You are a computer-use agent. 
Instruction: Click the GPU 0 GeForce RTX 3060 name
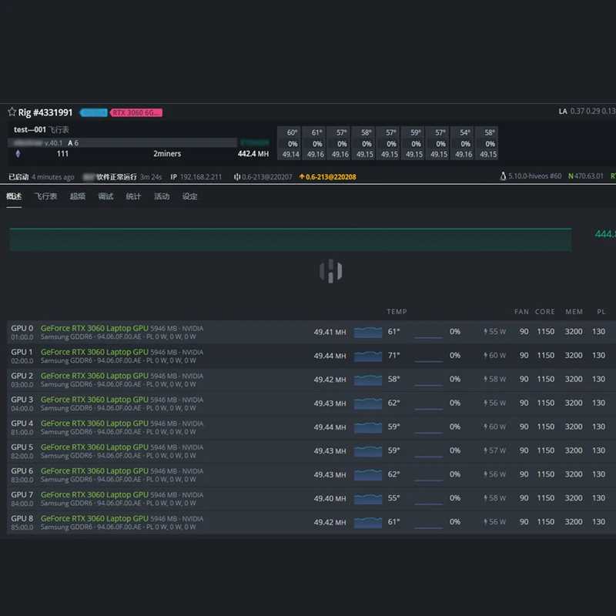95,328
